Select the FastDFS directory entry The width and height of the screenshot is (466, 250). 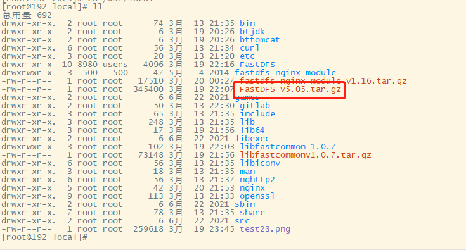[x=257, y=65]
